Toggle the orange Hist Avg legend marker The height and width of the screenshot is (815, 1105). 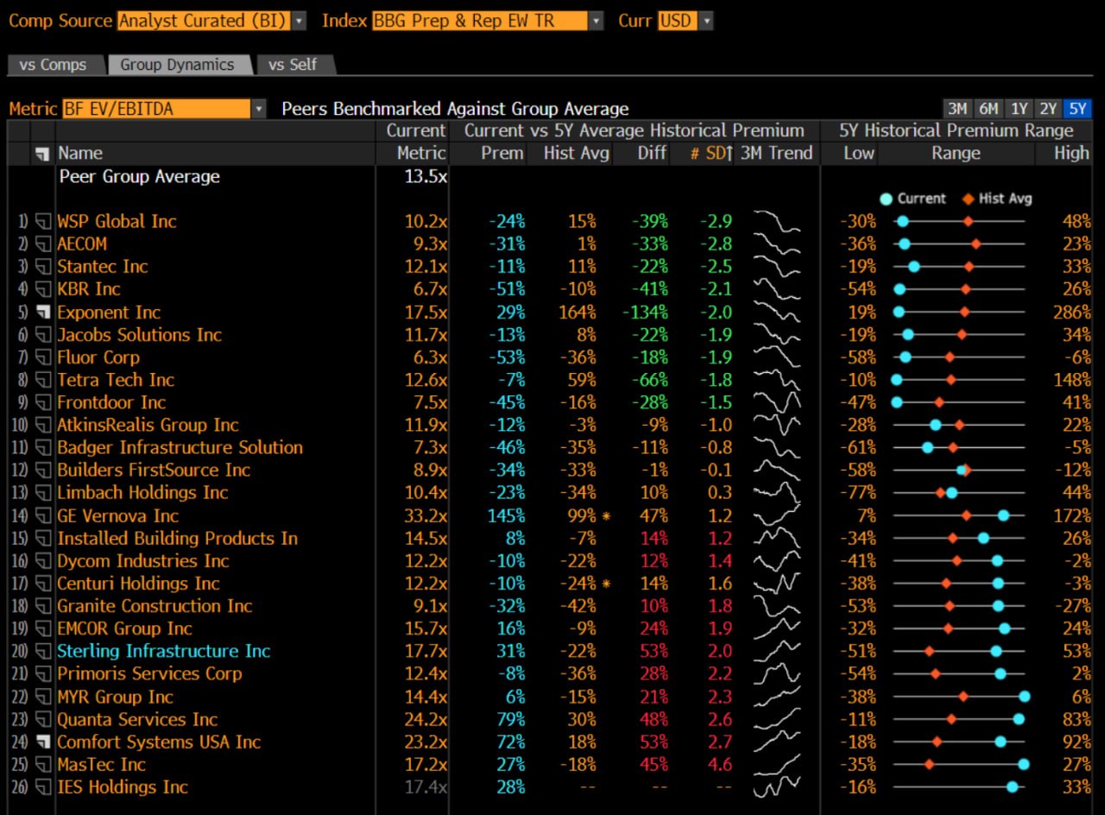pyautogui.click(x=970, y=199)
